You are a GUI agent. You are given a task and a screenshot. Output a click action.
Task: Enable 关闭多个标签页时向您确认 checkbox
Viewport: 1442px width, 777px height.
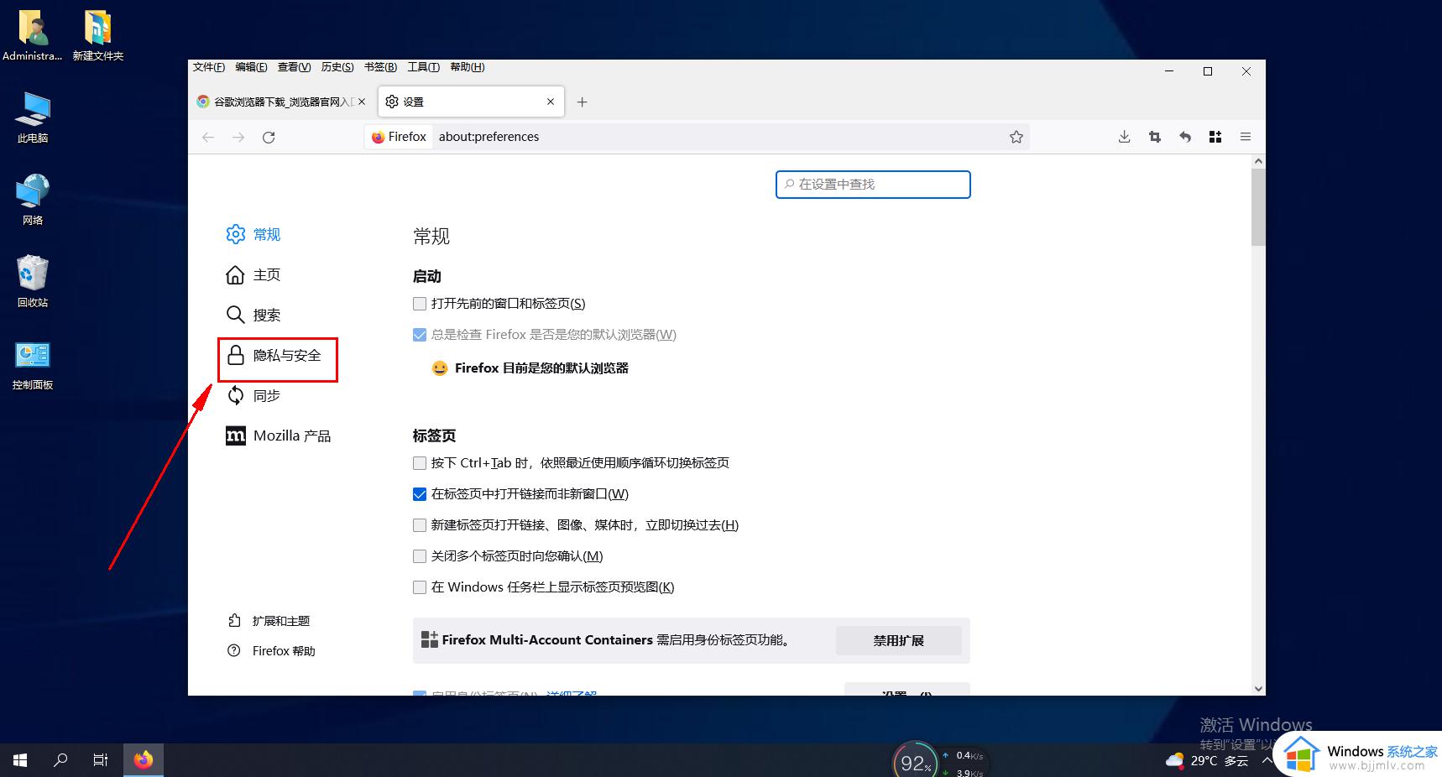[420, 556]
